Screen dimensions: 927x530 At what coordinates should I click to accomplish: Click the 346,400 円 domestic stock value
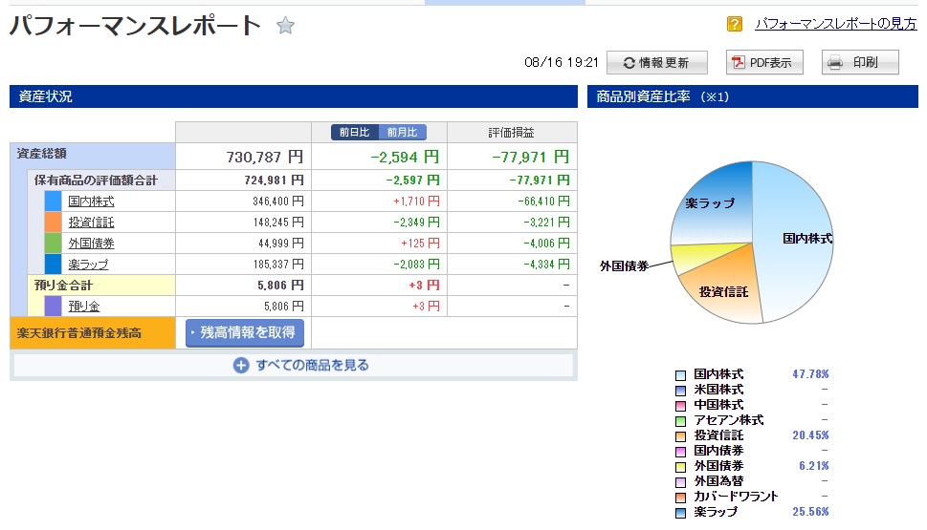click(x=278, y=201)
